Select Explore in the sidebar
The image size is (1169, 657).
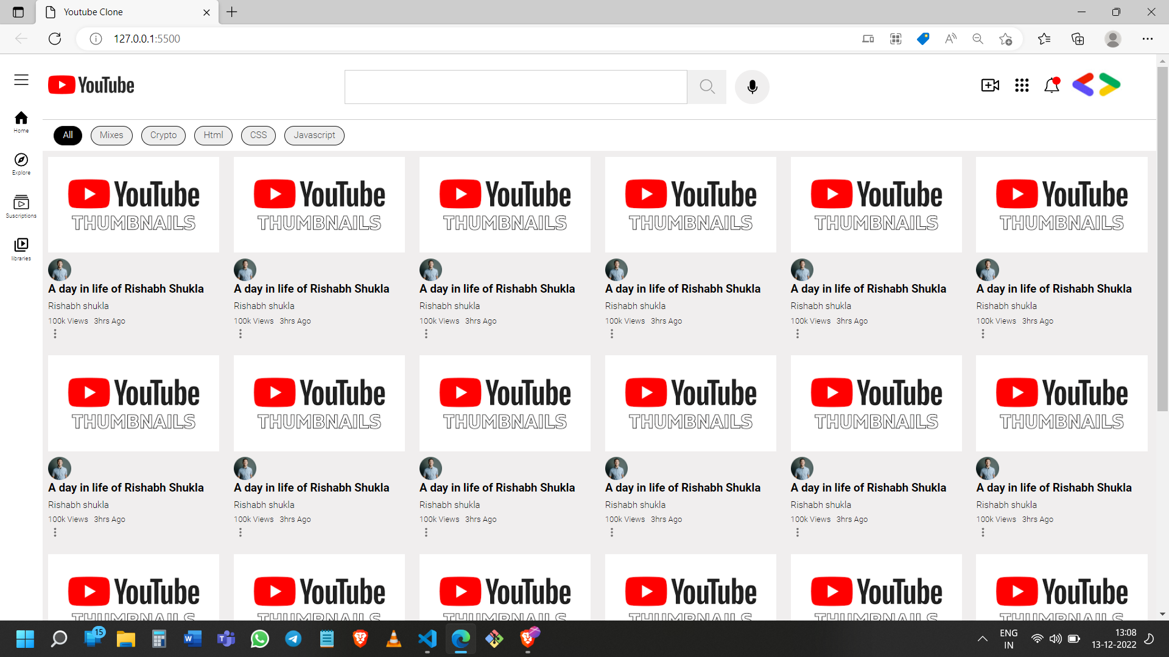21,164
